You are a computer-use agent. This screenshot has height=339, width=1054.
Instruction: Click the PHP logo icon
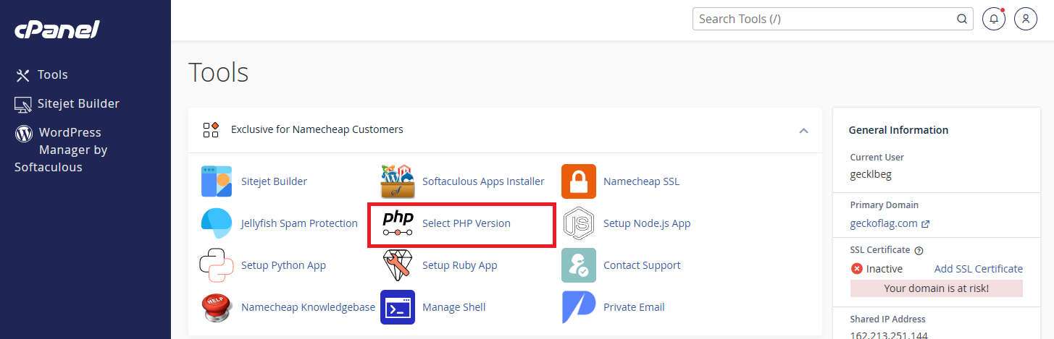398,223
